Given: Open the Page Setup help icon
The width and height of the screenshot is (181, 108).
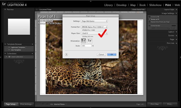Looking at the screenshot, I should click(x=66, y=55).
